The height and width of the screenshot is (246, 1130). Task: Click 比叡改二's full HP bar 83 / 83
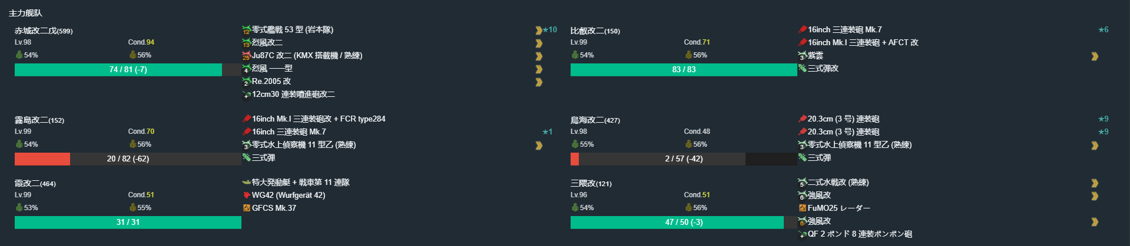[683, 69]
